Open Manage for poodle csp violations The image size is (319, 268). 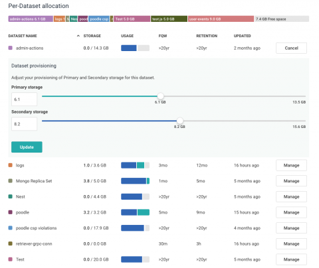pyautogui.click(x=291, y=228)
